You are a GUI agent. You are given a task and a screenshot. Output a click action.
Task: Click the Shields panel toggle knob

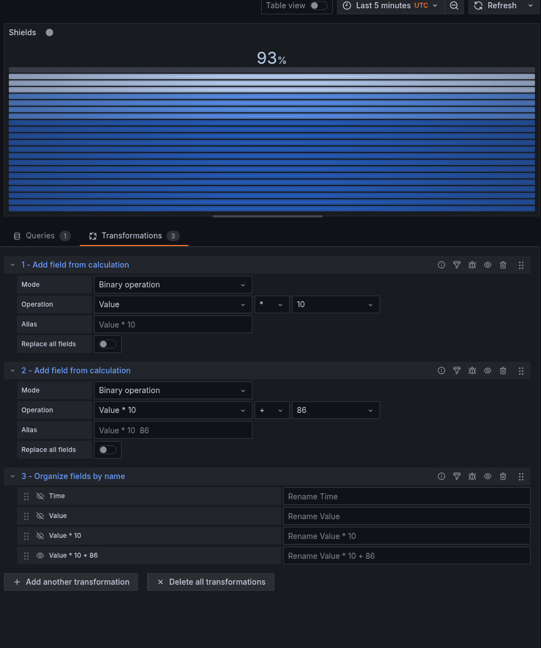coord(49,32)
